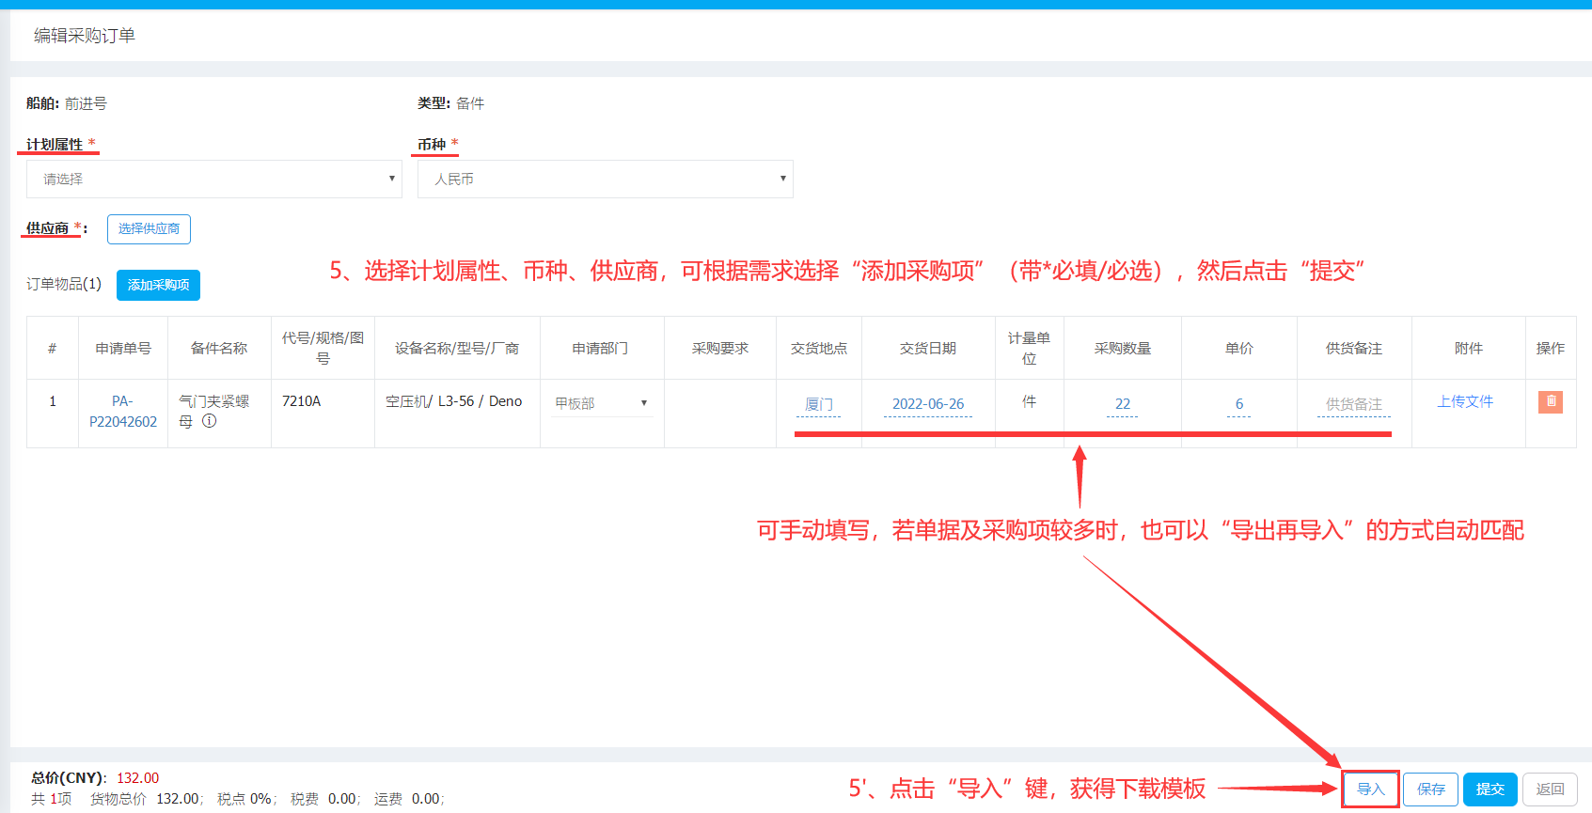Show info icon next to 气门夹紧螺母
The height and width of the screenshot is (813, 1592).
tap(210, 421)
